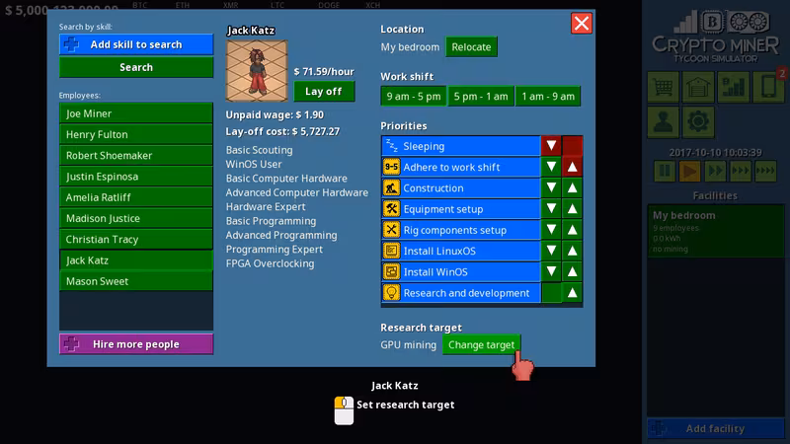Move Install LinuxOS priority up
Viewport: 790px width, 444px height.
(573, 251)
